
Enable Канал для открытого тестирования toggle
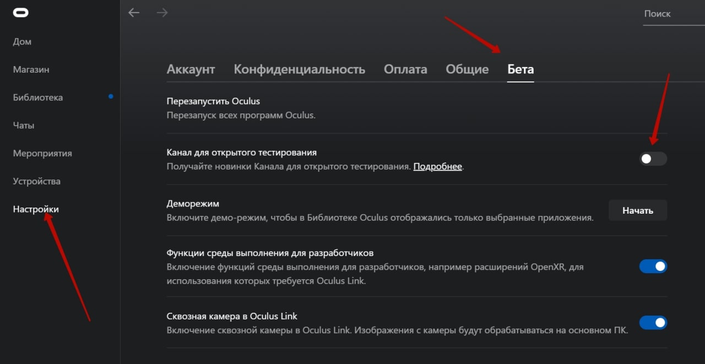tap(653, 159)
